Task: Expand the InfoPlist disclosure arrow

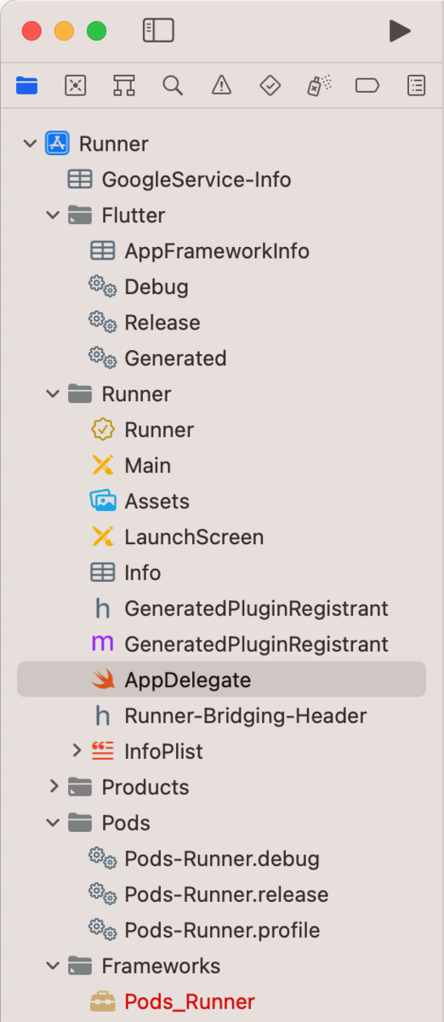Action: [x=77, y=751]
